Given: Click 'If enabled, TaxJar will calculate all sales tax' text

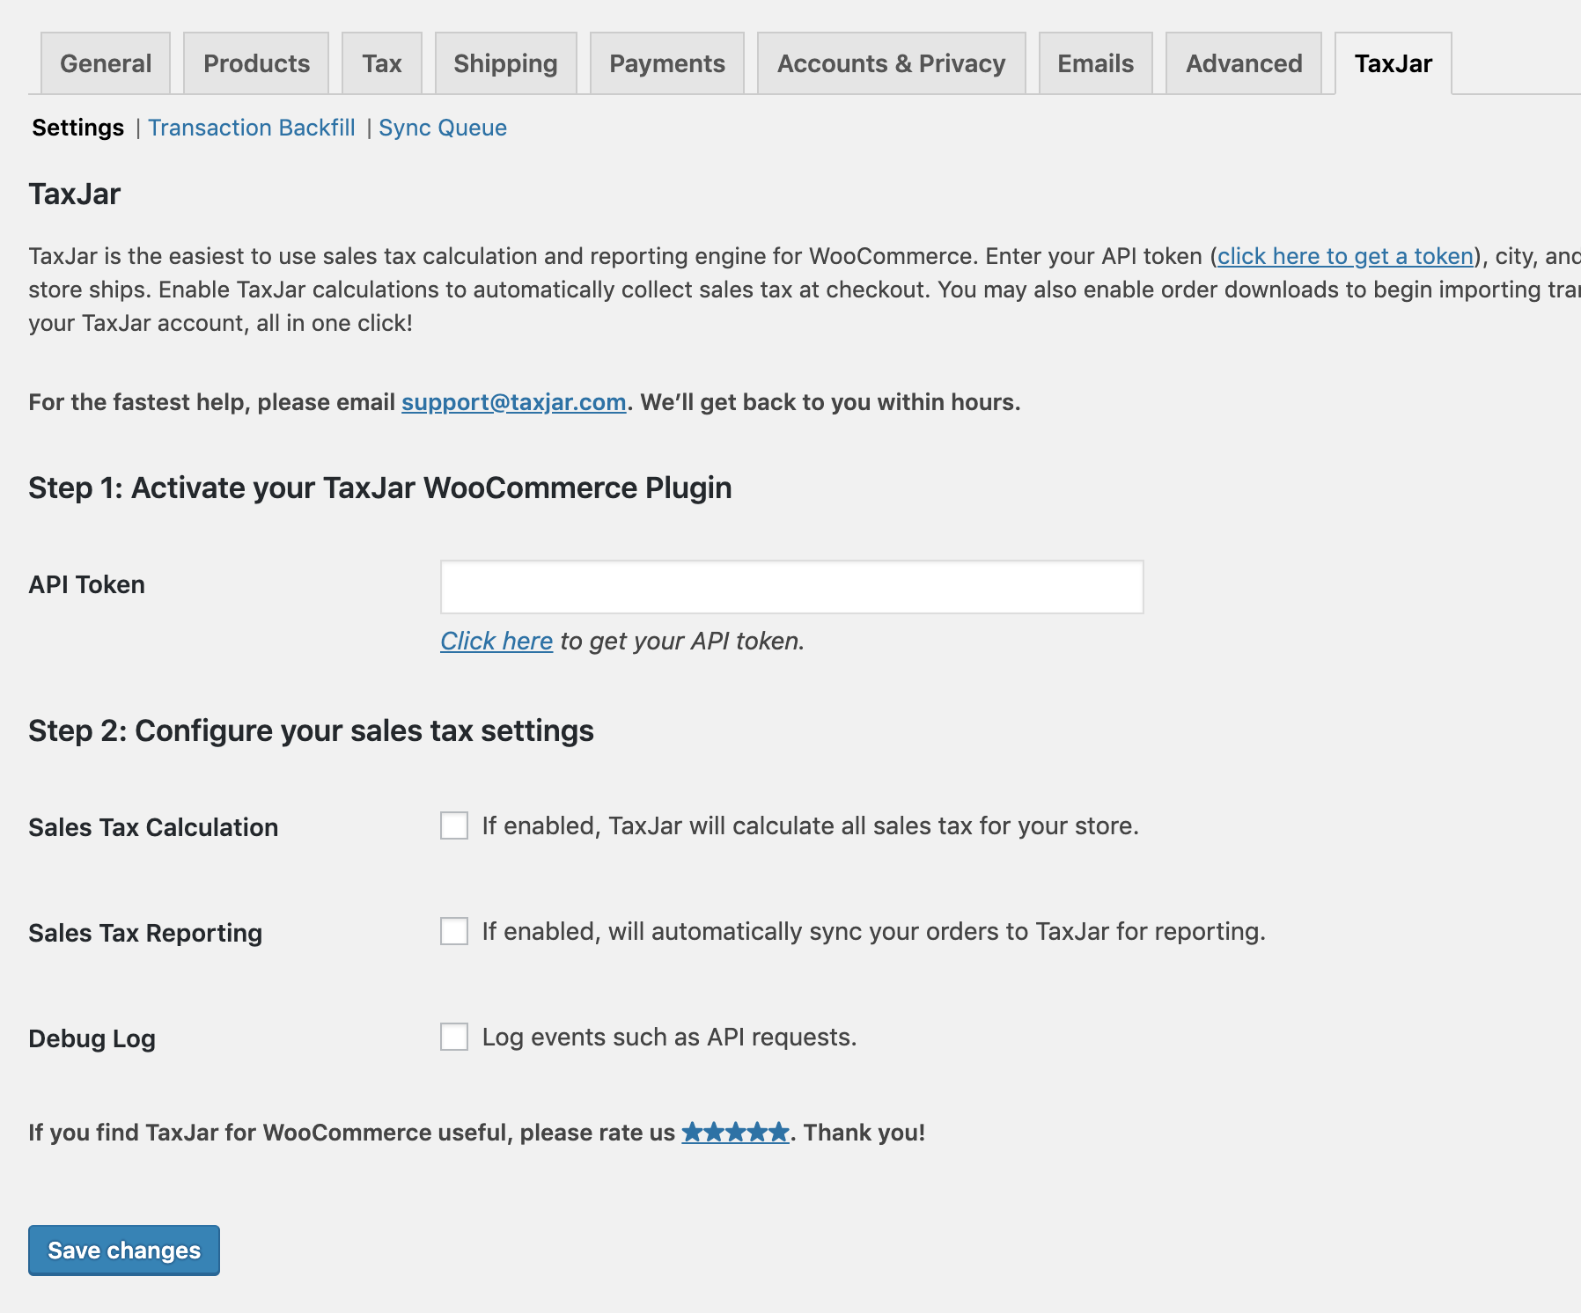Looking at the screenshot, I should pos(810,825).
